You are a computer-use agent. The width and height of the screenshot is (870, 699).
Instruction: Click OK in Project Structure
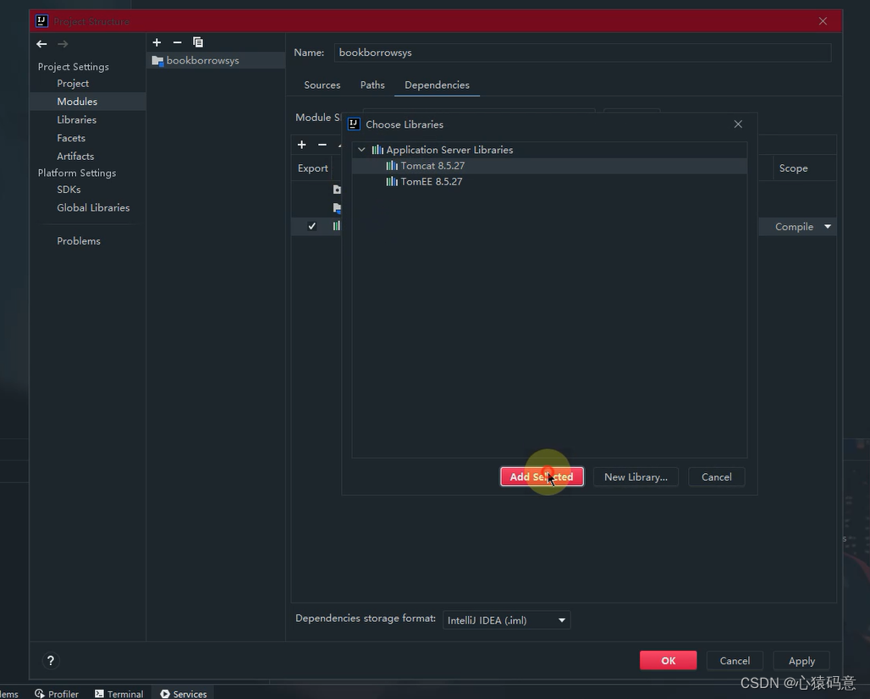click(x=668, y=661)
